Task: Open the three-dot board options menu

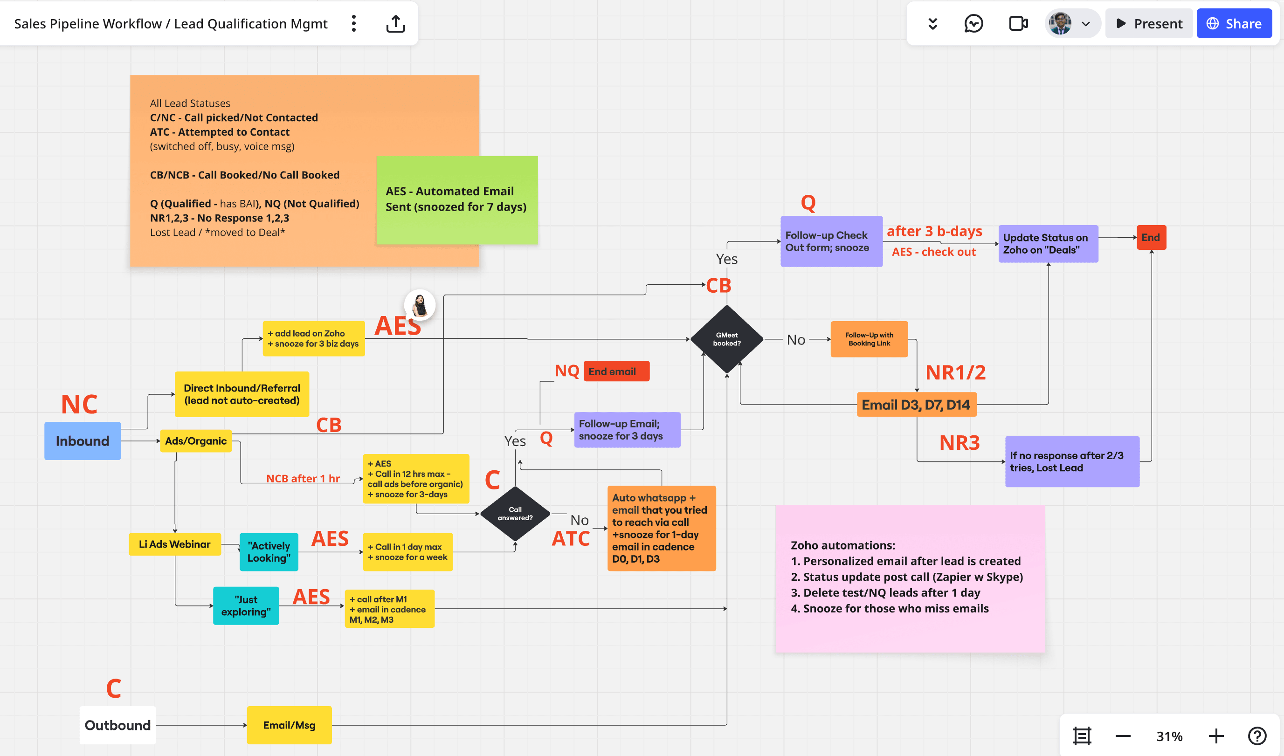Action: click(x=353, y=23)
